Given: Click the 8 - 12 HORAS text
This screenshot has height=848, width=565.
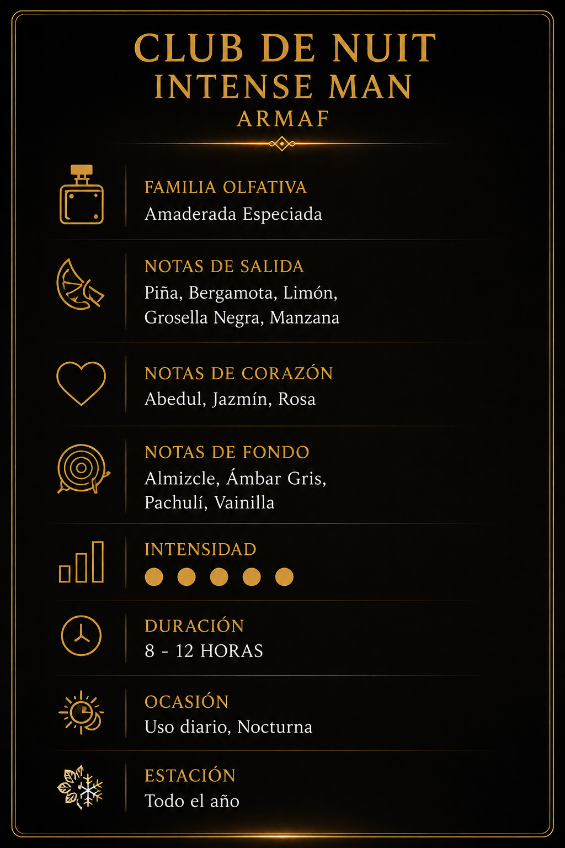Looking at the screenshot, I should [204, 651].
